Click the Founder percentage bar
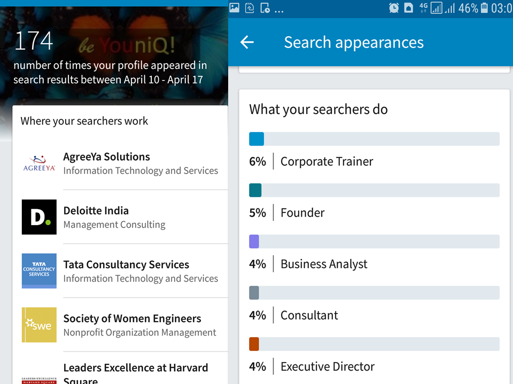This screenshot has width=513, height=384. coord(374,190)
